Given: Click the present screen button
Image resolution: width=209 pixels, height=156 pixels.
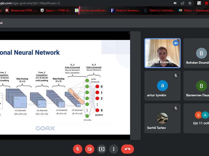Looking at the screenshot, I should [102, 149].
